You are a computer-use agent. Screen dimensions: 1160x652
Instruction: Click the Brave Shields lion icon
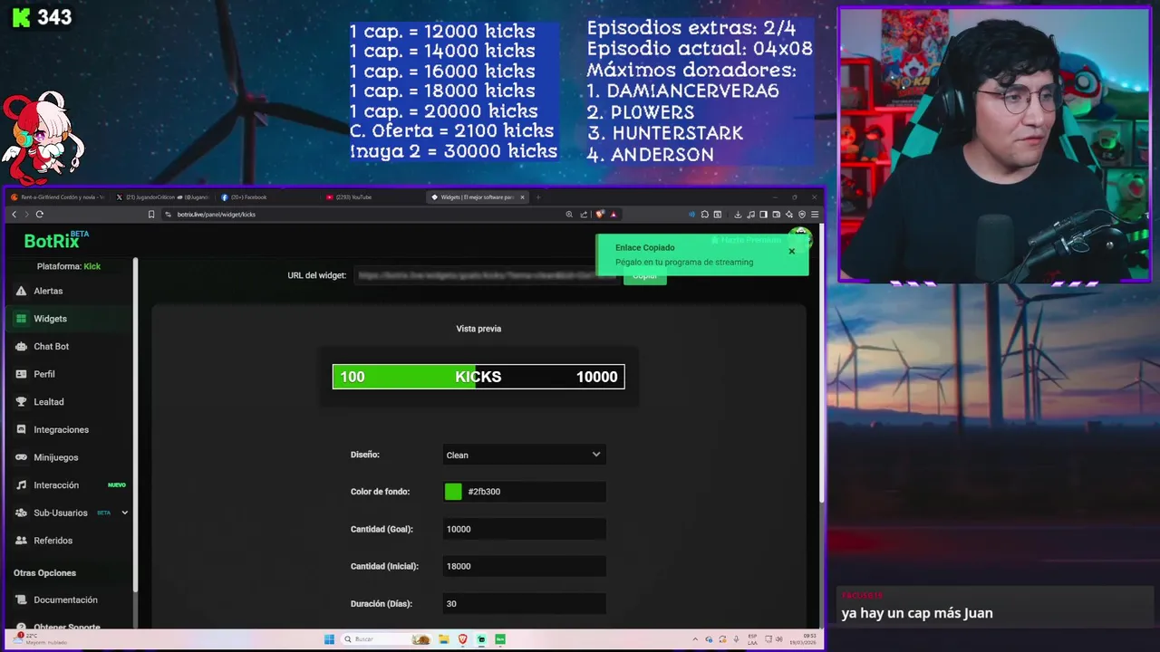coord(599,214)
